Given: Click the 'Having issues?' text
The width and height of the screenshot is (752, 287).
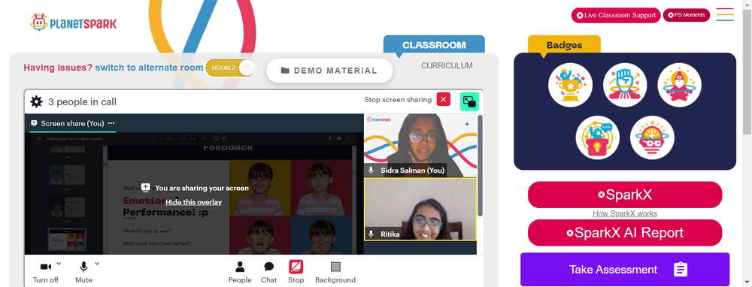Looking at the screenshot, I should [58, 68].
